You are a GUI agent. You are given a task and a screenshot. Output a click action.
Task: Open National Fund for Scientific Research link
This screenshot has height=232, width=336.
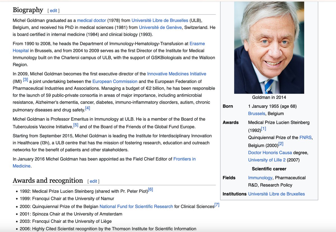click(x=136, y=207)
